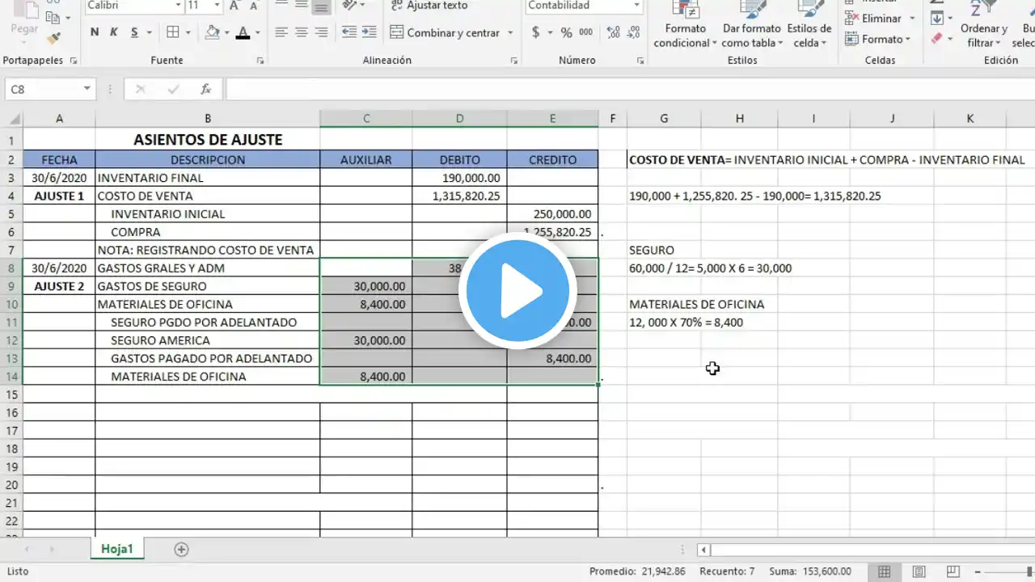This screenshot has width=1035, height=582.
Task: Open font color dropdown arrow
Action: pos(258,33)
